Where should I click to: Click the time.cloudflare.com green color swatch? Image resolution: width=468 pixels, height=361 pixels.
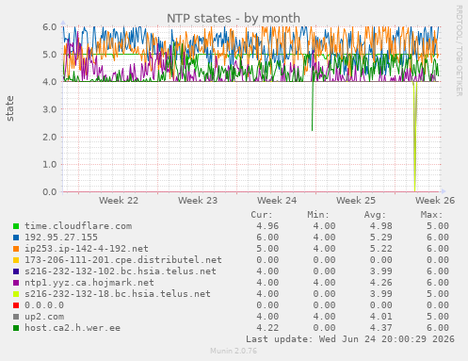pos(16,226)
